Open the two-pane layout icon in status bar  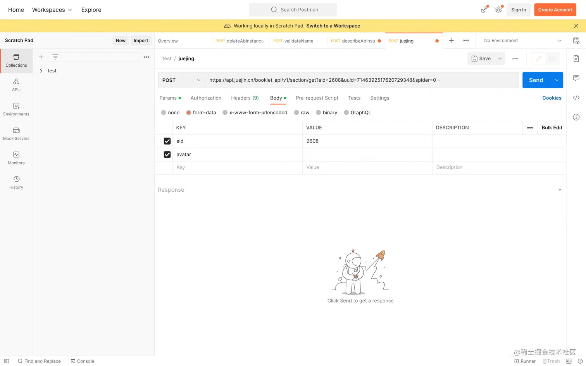(x=569, y=361)
